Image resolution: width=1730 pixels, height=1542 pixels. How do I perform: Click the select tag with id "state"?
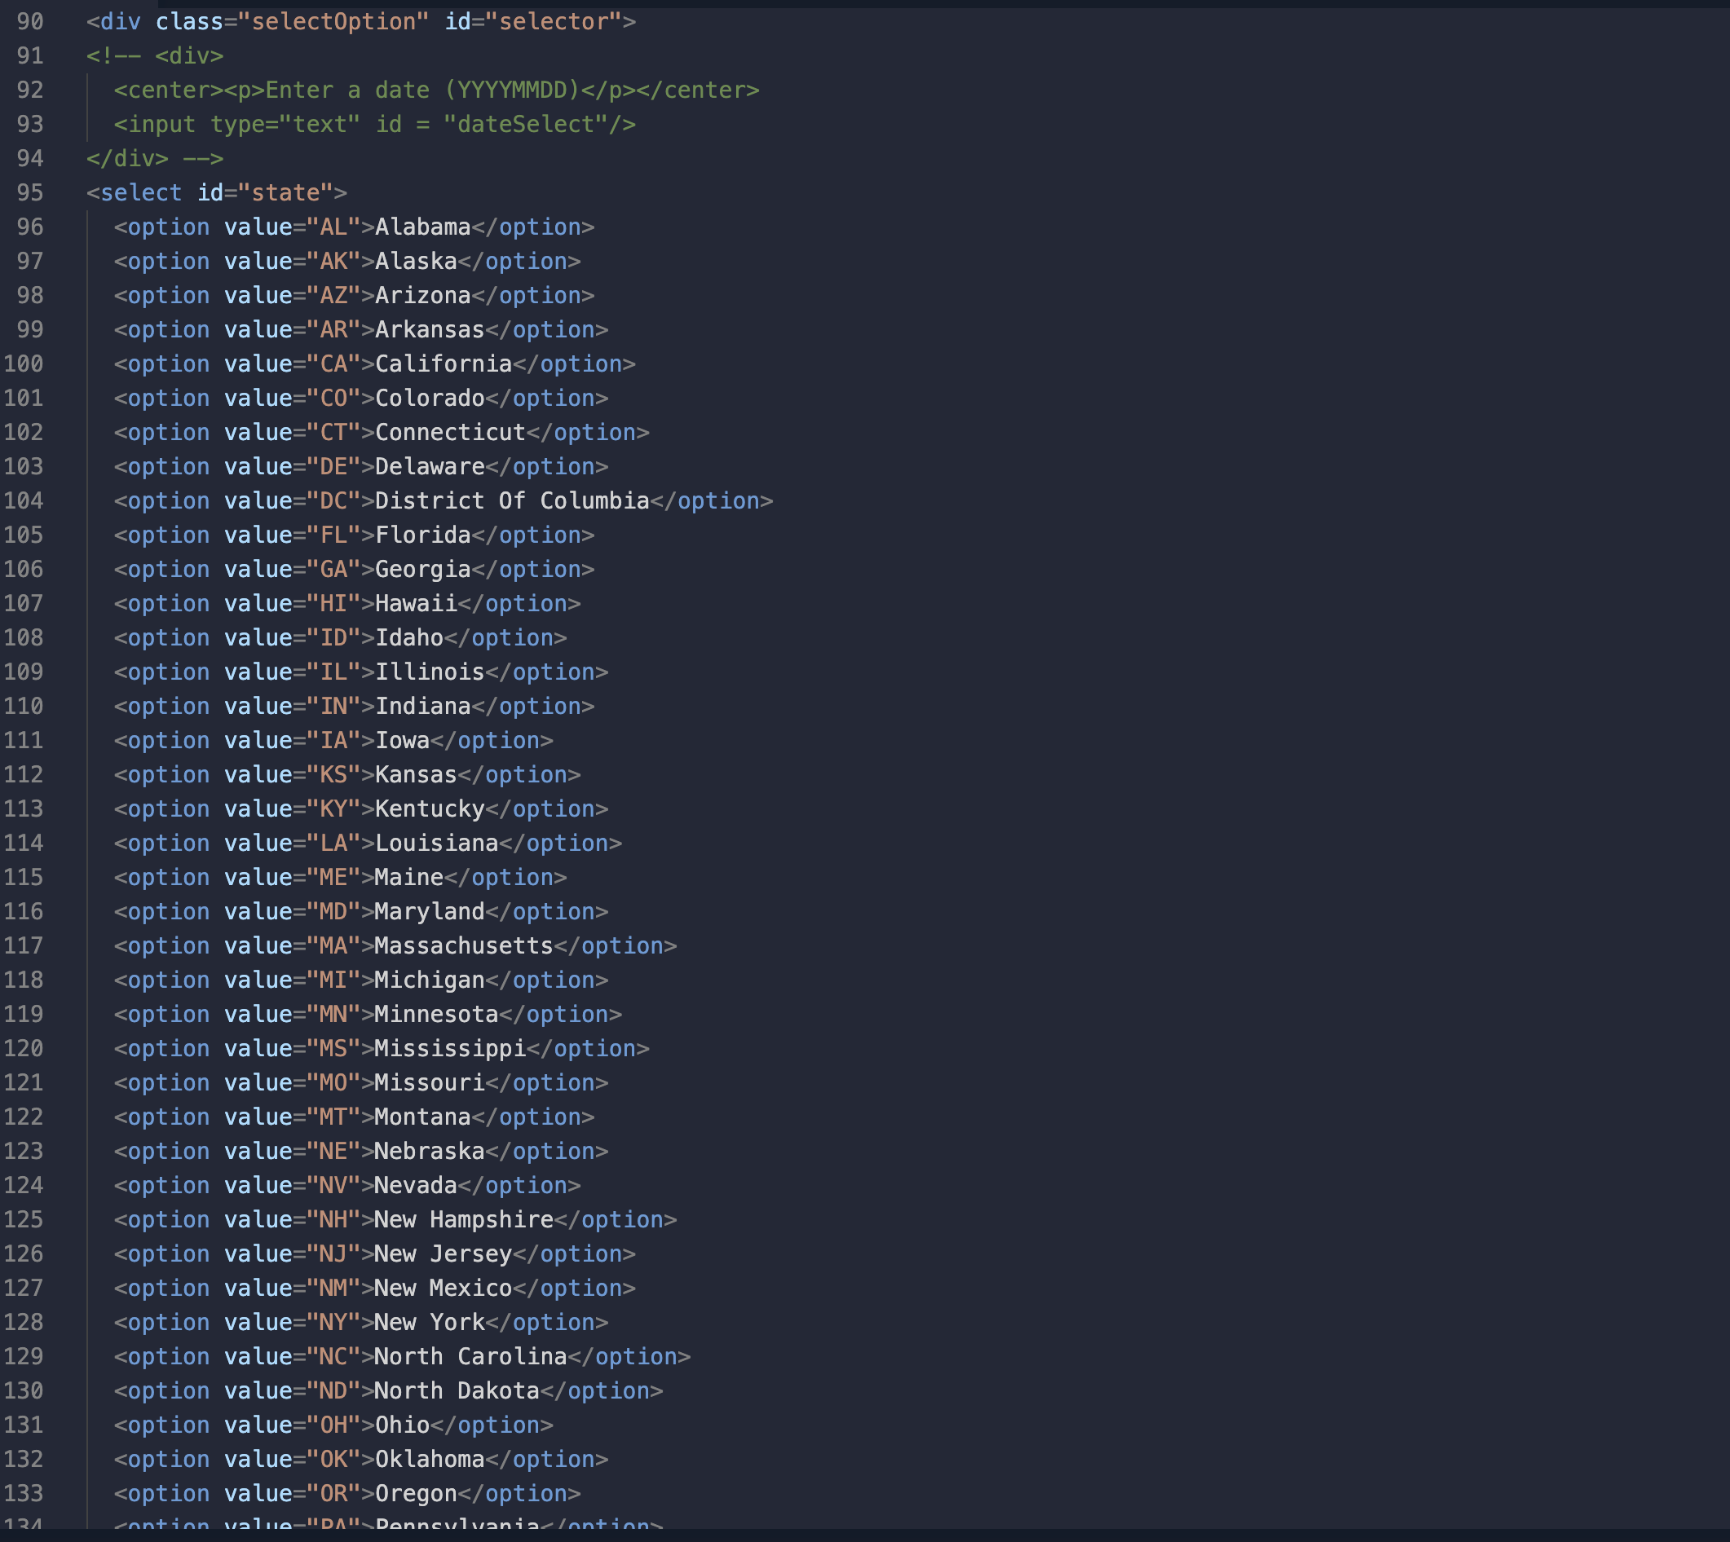pyautogui.click(x=140, y=192)
